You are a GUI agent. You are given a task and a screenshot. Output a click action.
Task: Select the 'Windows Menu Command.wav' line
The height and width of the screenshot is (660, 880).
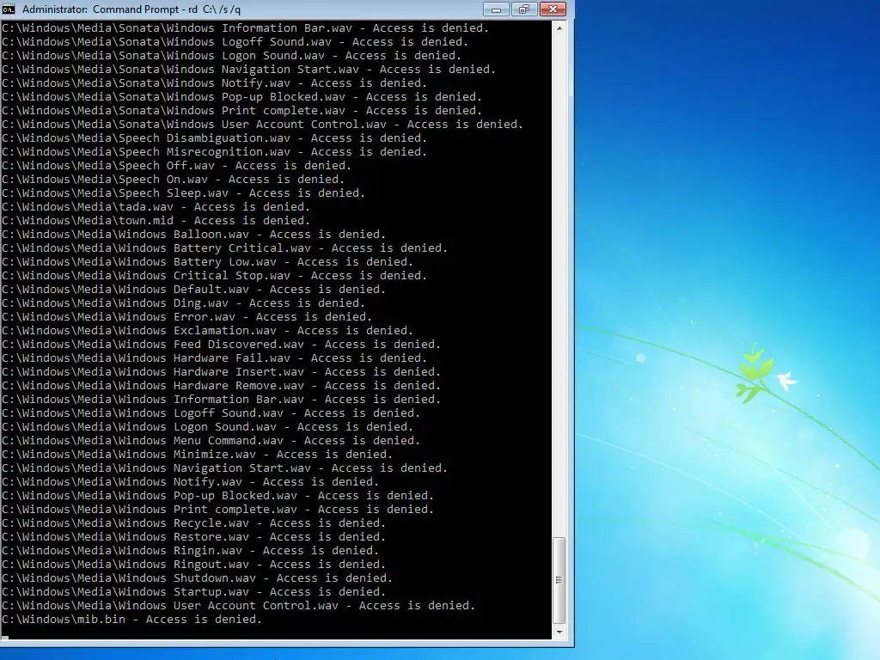(211, 441)
